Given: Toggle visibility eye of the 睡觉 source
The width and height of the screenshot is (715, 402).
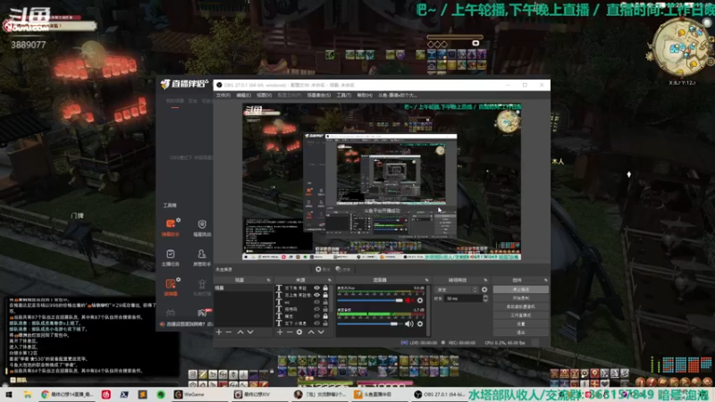Looking at the screenshot, I should (317, 316).
